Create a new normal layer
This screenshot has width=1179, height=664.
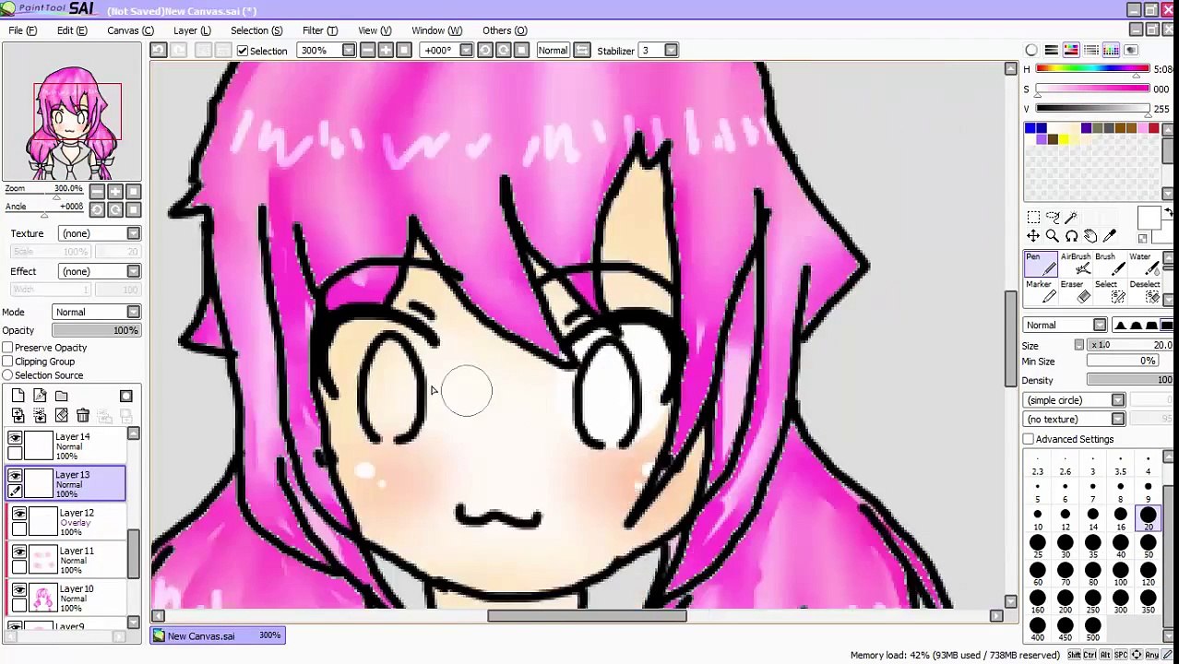(x=18, y=396)
